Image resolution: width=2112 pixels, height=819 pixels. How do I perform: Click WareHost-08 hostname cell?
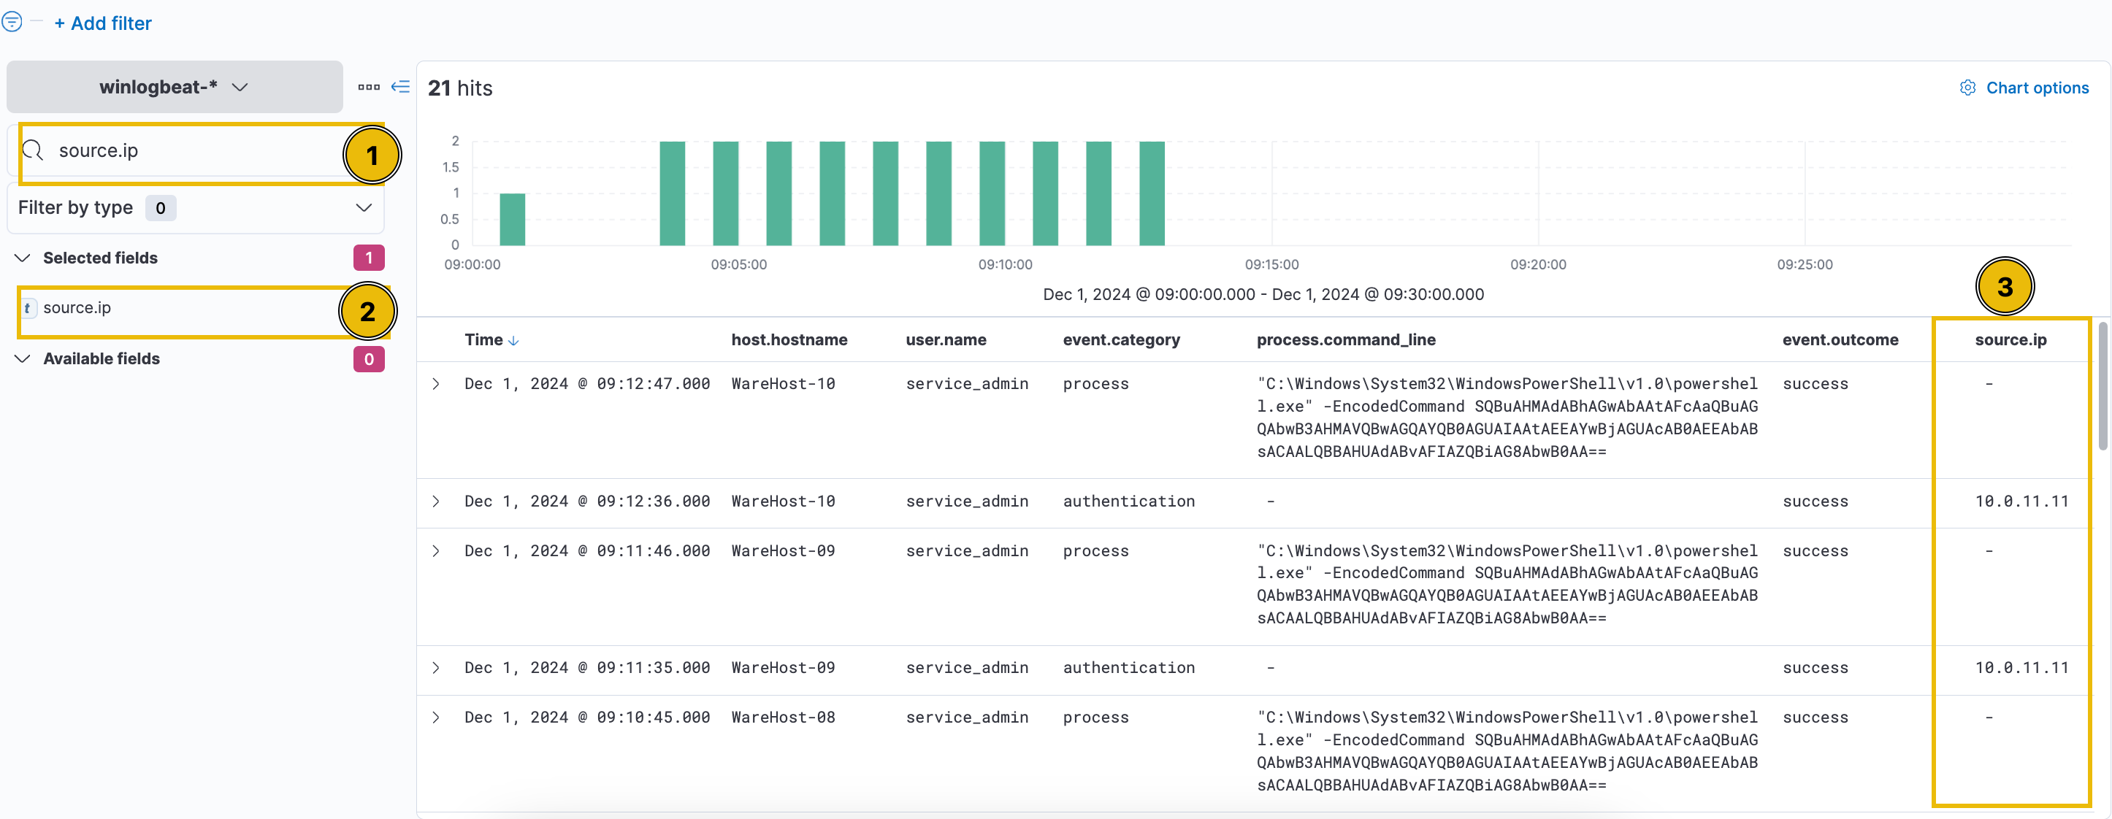point(783,718)
